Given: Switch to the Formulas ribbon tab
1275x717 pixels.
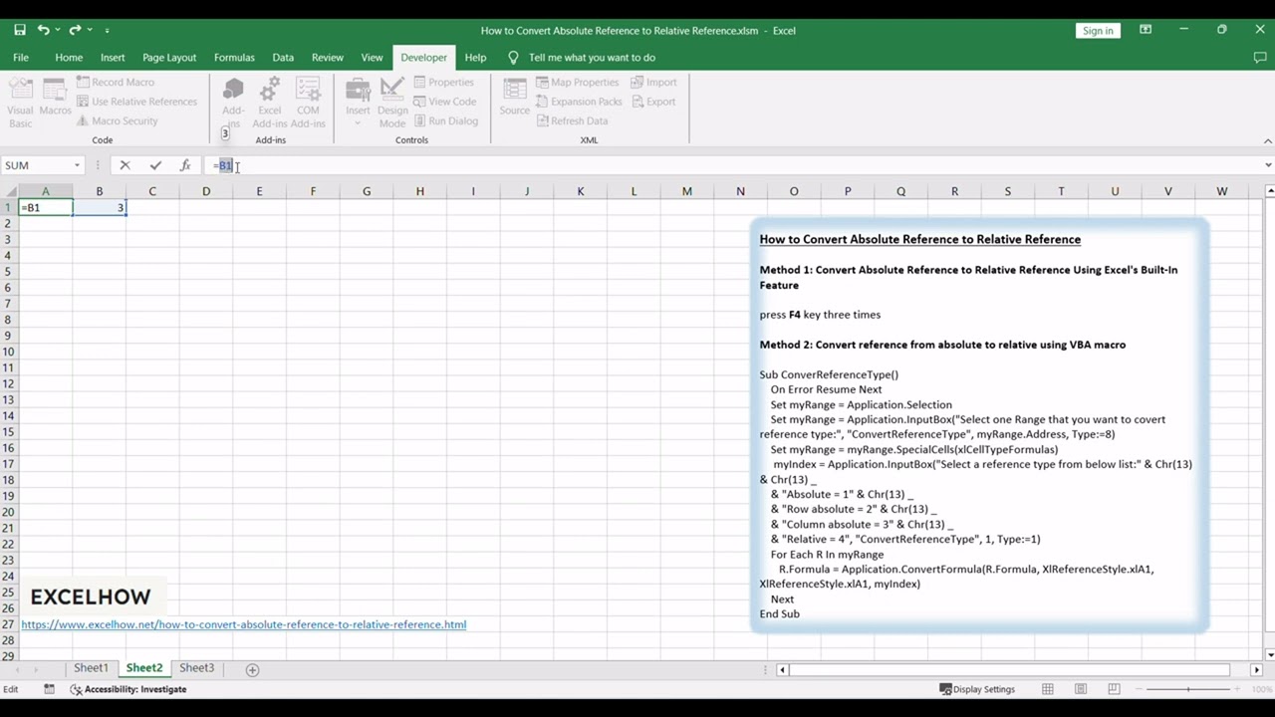Looking at the screenshot, I should pyautogui.click(x=234, y=58).
